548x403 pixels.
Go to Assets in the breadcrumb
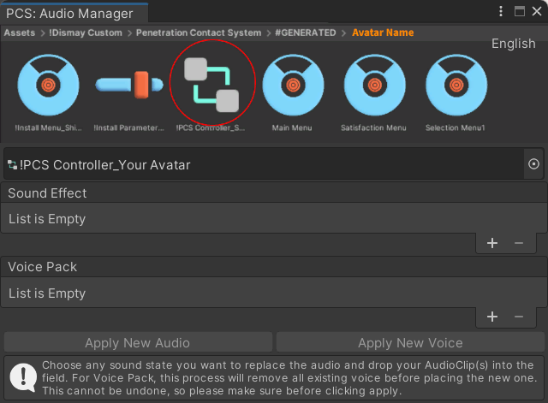pos(20,33)
